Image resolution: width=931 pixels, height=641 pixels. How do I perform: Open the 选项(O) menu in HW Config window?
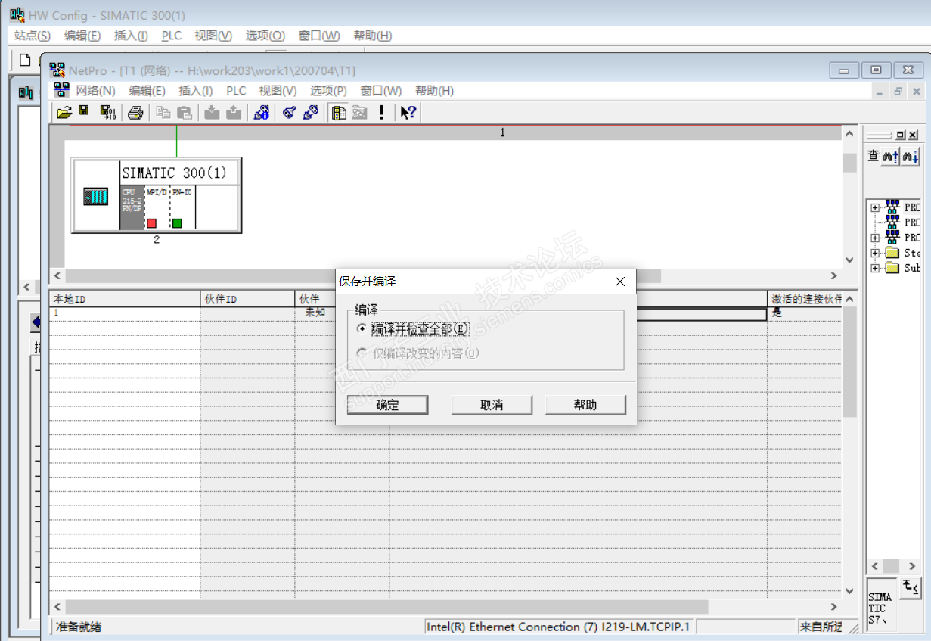coord(265,36)
